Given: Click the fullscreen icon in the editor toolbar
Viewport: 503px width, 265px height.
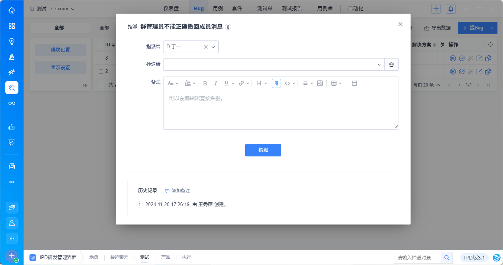Looking at the screenshot, I should click(x=354, y=84).
